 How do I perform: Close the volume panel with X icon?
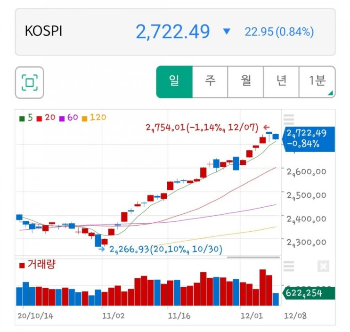(x=323, y=266)
